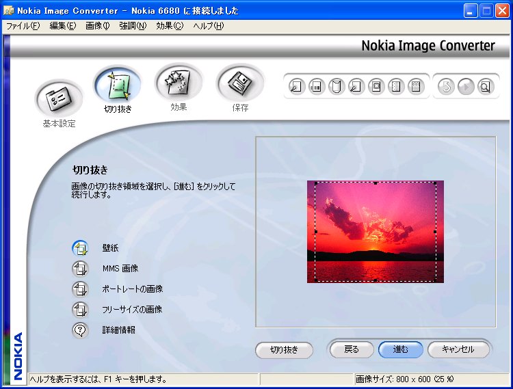Minimize the Nokia Image Converter window
Image resolution: width=513 pixels, height=389 pixels.
coord(471,11)
